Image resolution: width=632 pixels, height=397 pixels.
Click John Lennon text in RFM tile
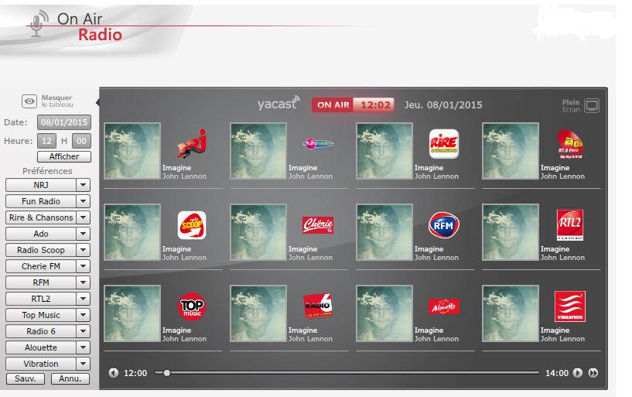(x=436, y=258)
